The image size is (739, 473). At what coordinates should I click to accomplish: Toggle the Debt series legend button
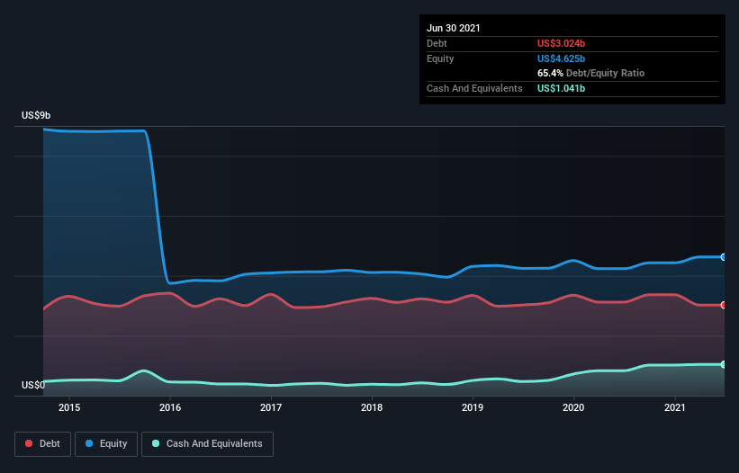coord(42,444)
